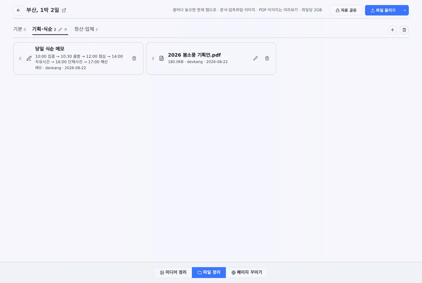Click the 자료 공유 button

[346, 10]
